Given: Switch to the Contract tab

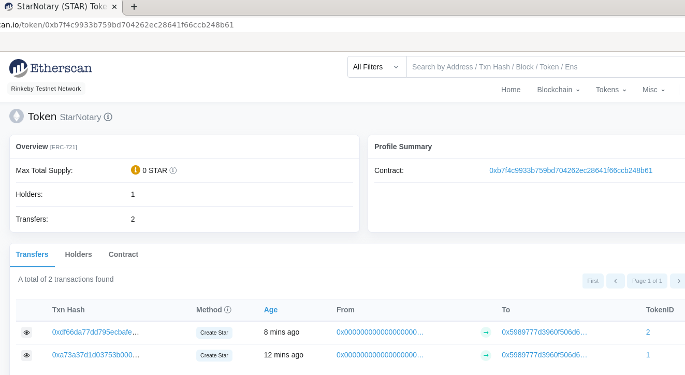Looking at the screenshot, I should 123,254.
